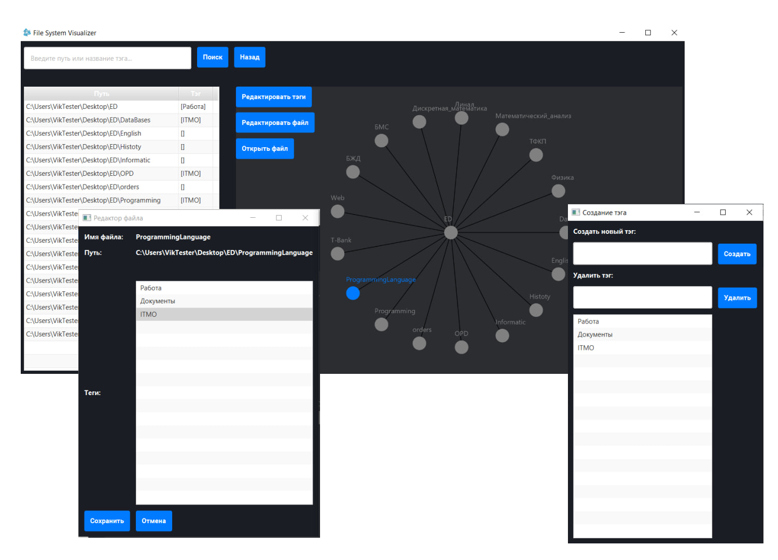Click the Линал graph node
This screenshot has width=778, height=560.
pyautogui.click(x=461, y=118)
